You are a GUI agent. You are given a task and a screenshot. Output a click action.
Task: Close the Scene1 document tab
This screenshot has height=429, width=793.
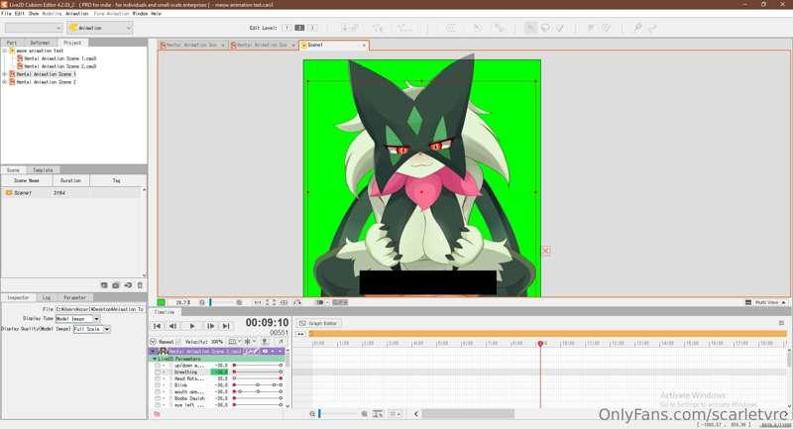pos(364,46)
